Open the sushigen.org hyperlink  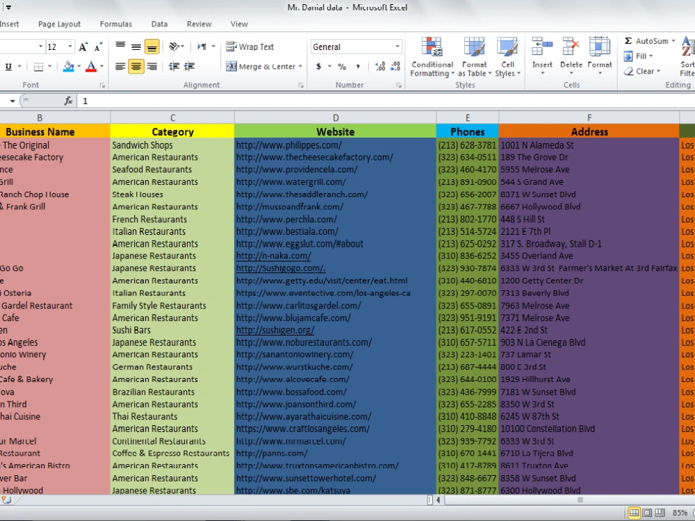click(275, 330)
